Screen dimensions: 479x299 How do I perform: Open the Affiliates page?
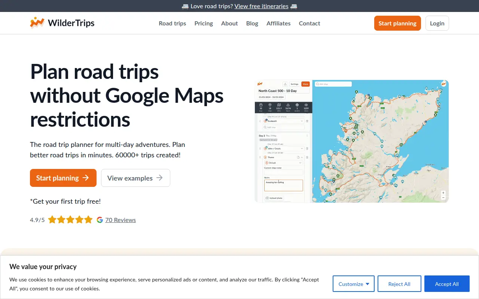tap(278, 23)
